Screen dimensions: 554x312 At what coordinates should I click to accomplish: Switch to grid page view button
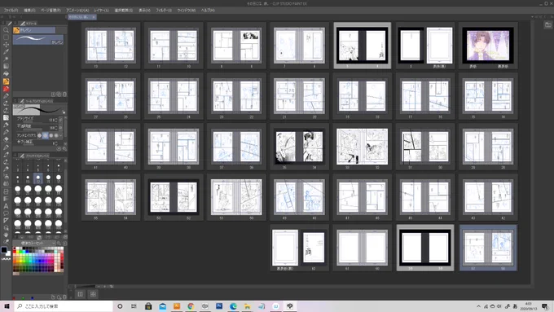(93, 294)
